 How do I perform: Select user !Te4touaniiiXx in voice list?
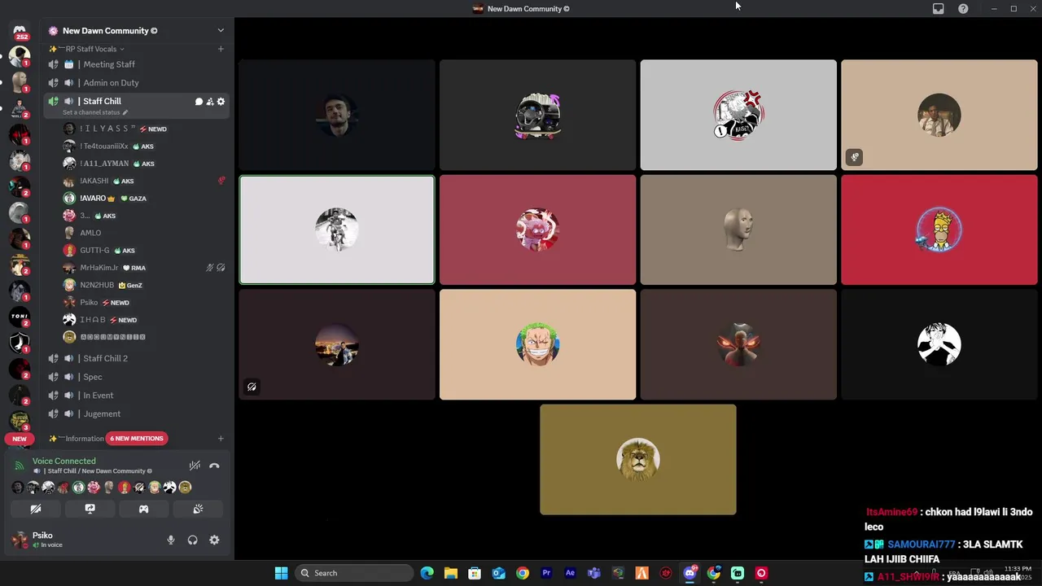tap(144, 146)
